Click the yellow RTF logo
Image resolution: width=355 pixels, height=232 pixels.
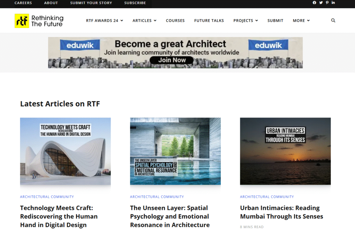pos(22,21)
